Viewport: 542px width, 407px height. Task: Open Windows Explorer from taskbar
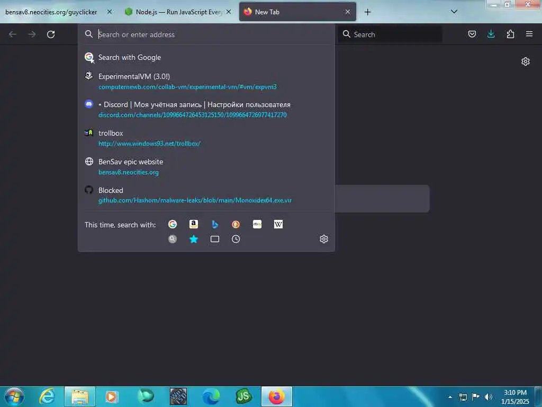[80, 396]
